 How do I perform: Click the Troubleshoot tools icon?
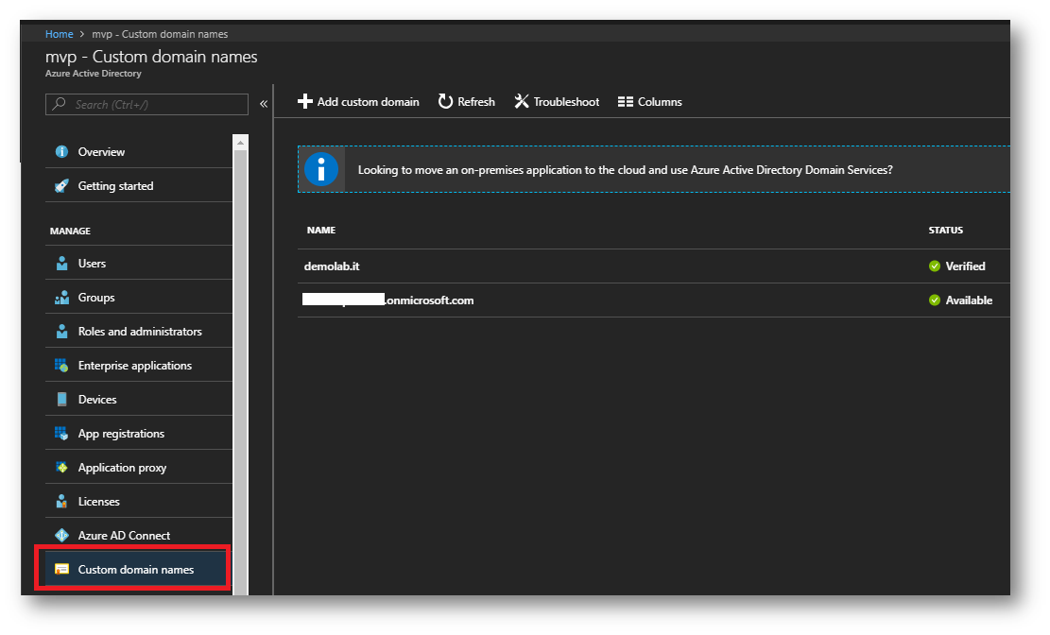pos(521,101)
